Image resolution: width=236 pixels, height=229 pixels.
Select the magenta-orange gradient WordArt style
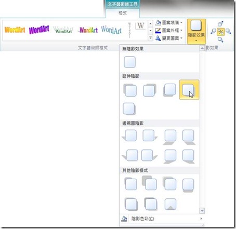tap(88, 30)
